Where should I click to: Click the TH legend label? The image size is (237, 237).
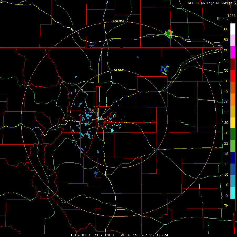[226, 205]
